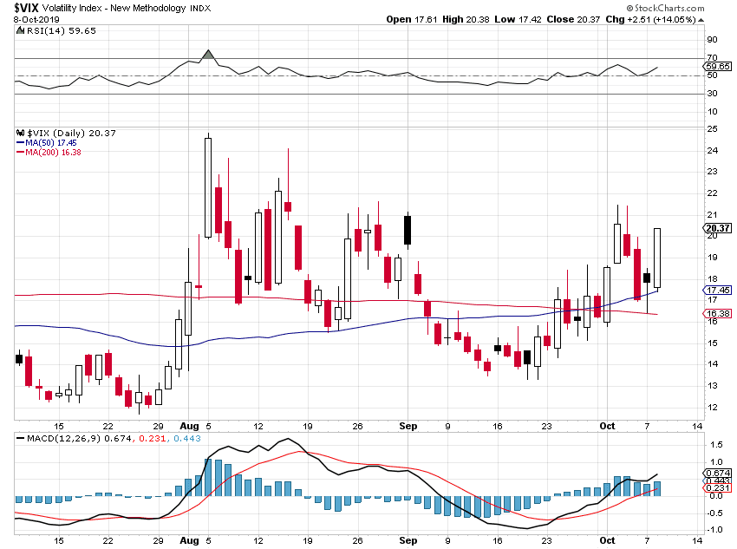
Task: Select the black MACD line swatch in legend
Action: (x=20, y=438)
